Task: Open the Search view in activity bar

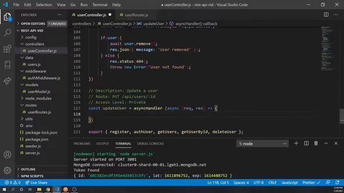Action: (x=7, y=33)
